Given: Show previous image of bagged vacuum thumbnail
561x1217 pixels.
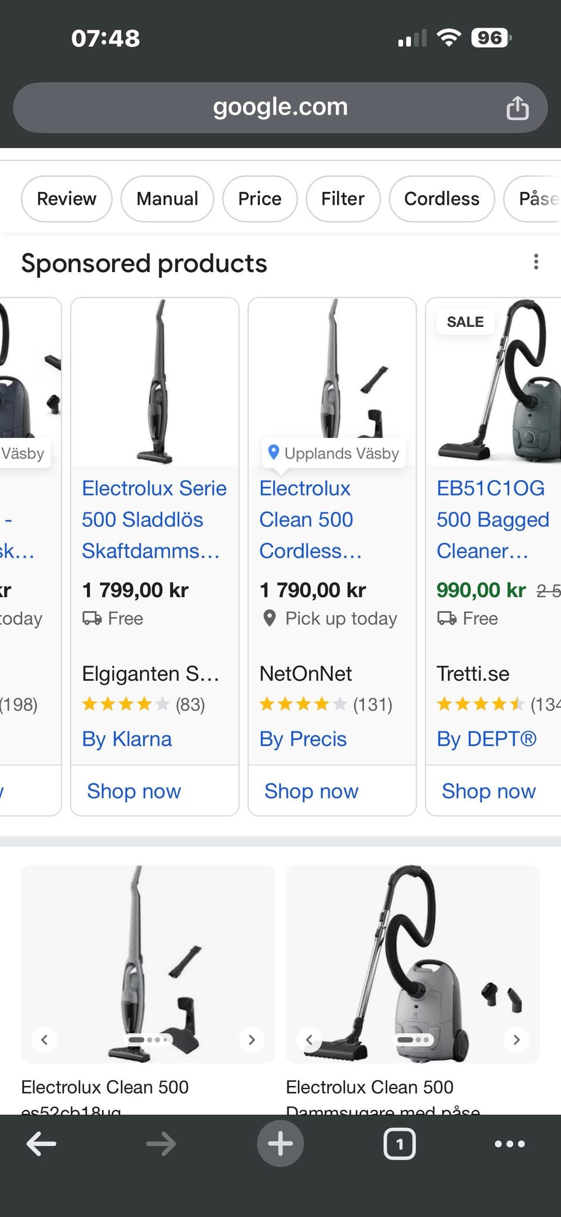Looking at the screenshot, I should pyautogui.click(x=309, y=1040).
